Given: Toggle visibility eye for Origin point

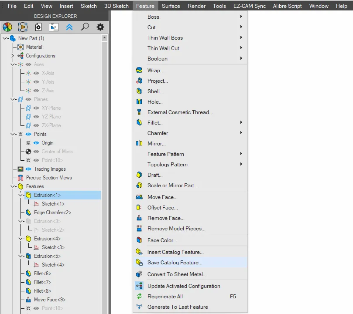Looking at the screenshot, I should point(36,143).
